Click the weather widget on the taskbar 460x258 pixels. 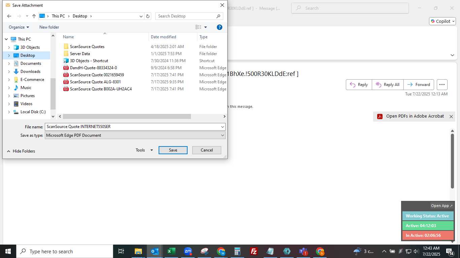point(364,251)
